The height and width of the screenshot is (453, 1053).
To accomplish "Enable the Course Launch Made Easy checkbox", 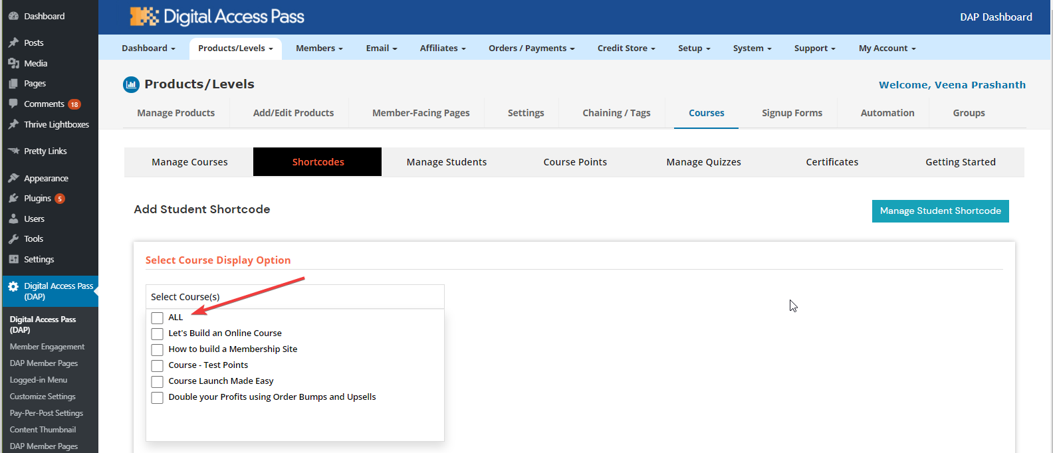I will click(x=158, y=382).
